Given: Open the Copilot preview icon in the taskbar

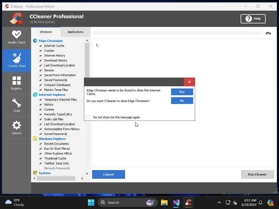Looking at the screenshot, I should (x=270, y=202).
